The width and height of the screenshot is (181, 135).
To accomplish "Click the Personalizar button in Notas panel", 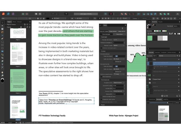I will [120, 34].
